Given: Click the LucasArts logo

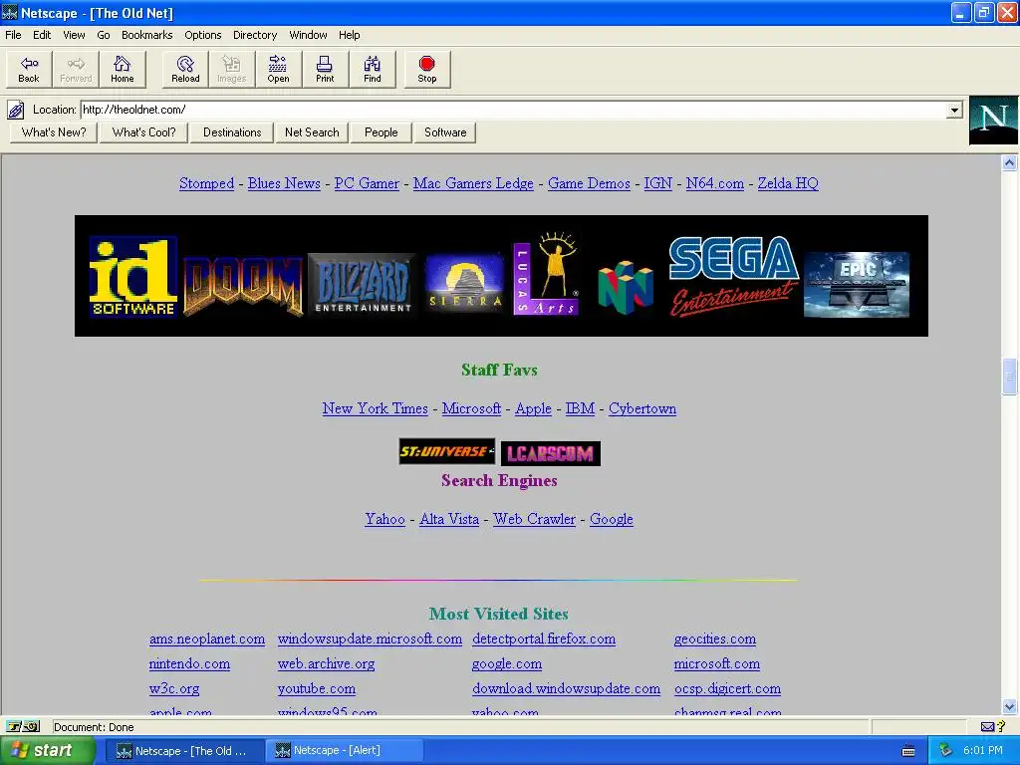Looking at the screenshot, I should tap(546, 275).
